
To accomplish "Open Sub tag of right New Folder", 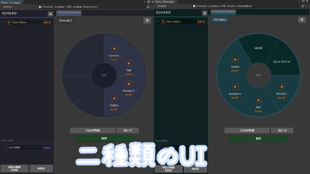I will (201, 22).
